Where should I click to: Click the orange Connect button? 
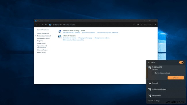(175, 78)
